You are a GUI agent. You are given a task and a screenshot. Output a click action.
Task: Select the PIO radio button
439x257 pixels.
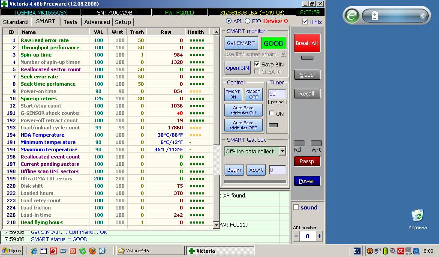tap(247, 21)
